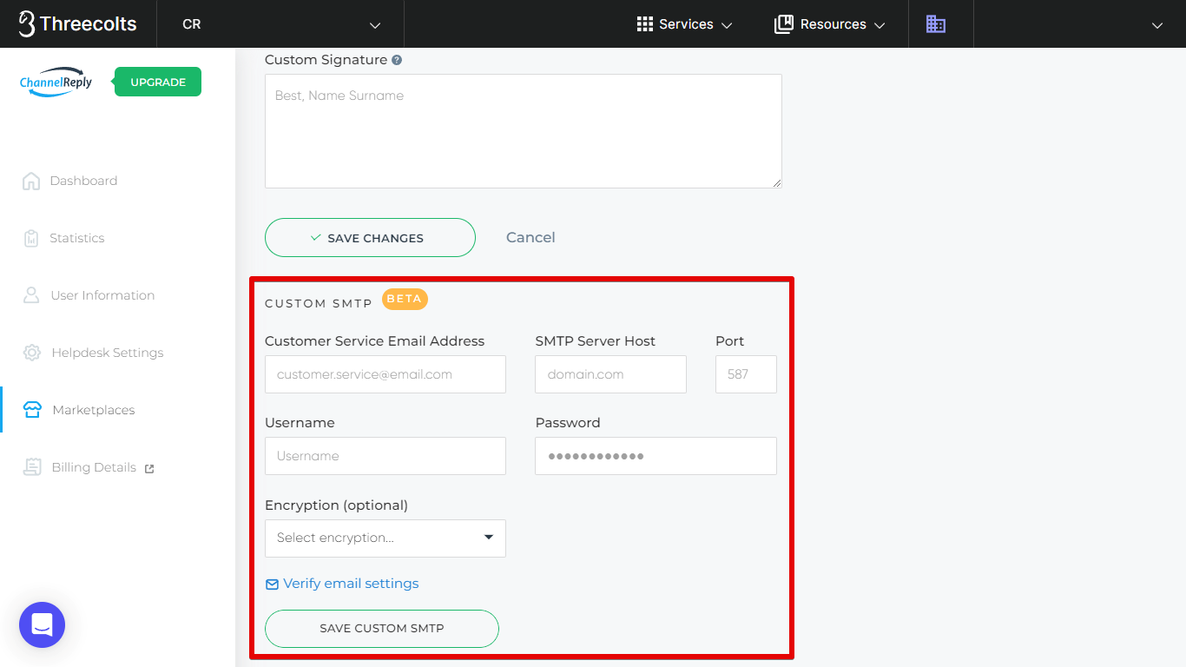Open Billing Details
The height and width of the screenshot is (667, 1186).
[x=94, y=467]
